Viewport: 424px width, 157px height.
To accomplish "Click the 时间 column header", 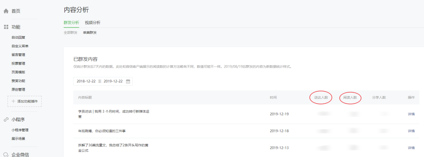I will [x=273, y=98].
